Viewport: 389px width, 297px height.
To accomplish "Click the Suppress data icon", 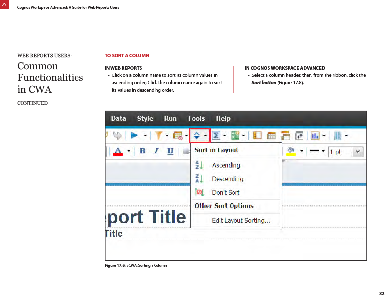I will (x=178, y=136).
